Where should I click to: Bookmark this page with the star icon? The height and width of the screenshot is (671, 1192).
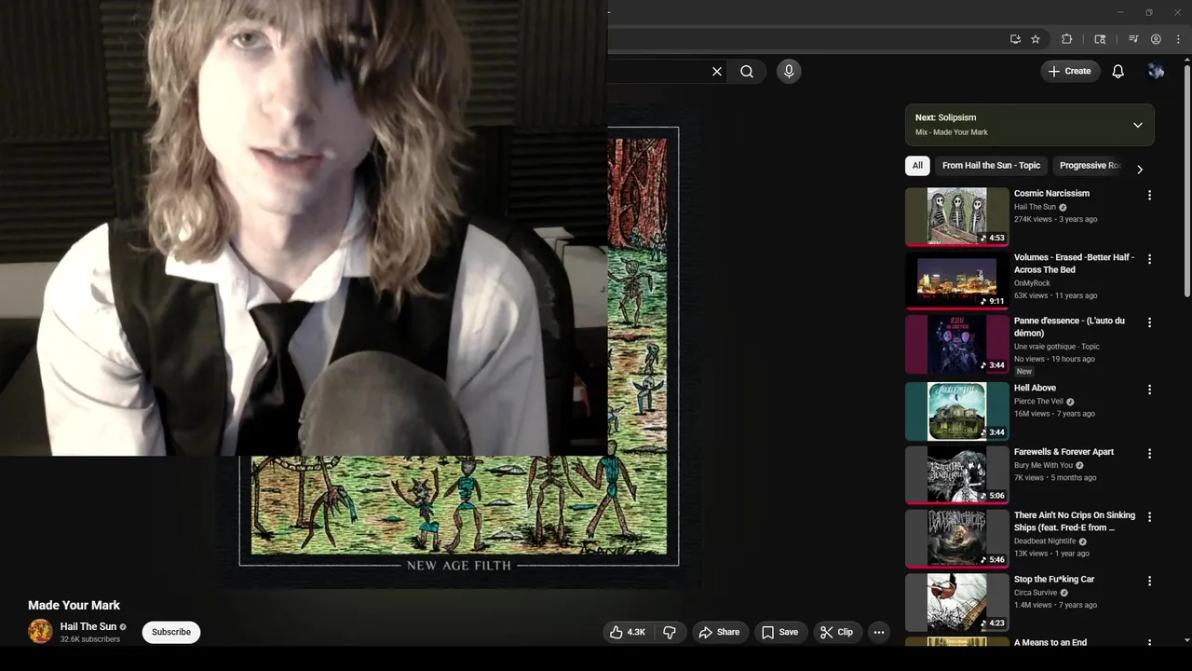click(x=1036, y=39)
